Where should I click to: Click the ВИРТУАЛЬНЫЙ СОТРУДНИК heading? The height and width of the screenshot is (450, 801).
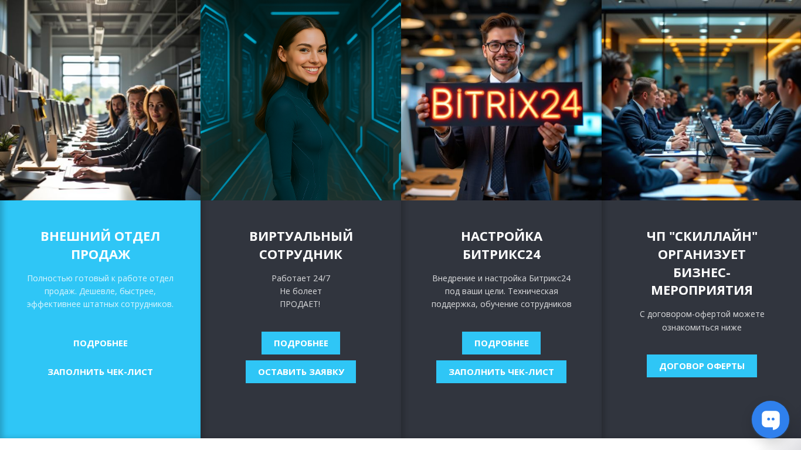pyautogui.click(x=301, y=245)
